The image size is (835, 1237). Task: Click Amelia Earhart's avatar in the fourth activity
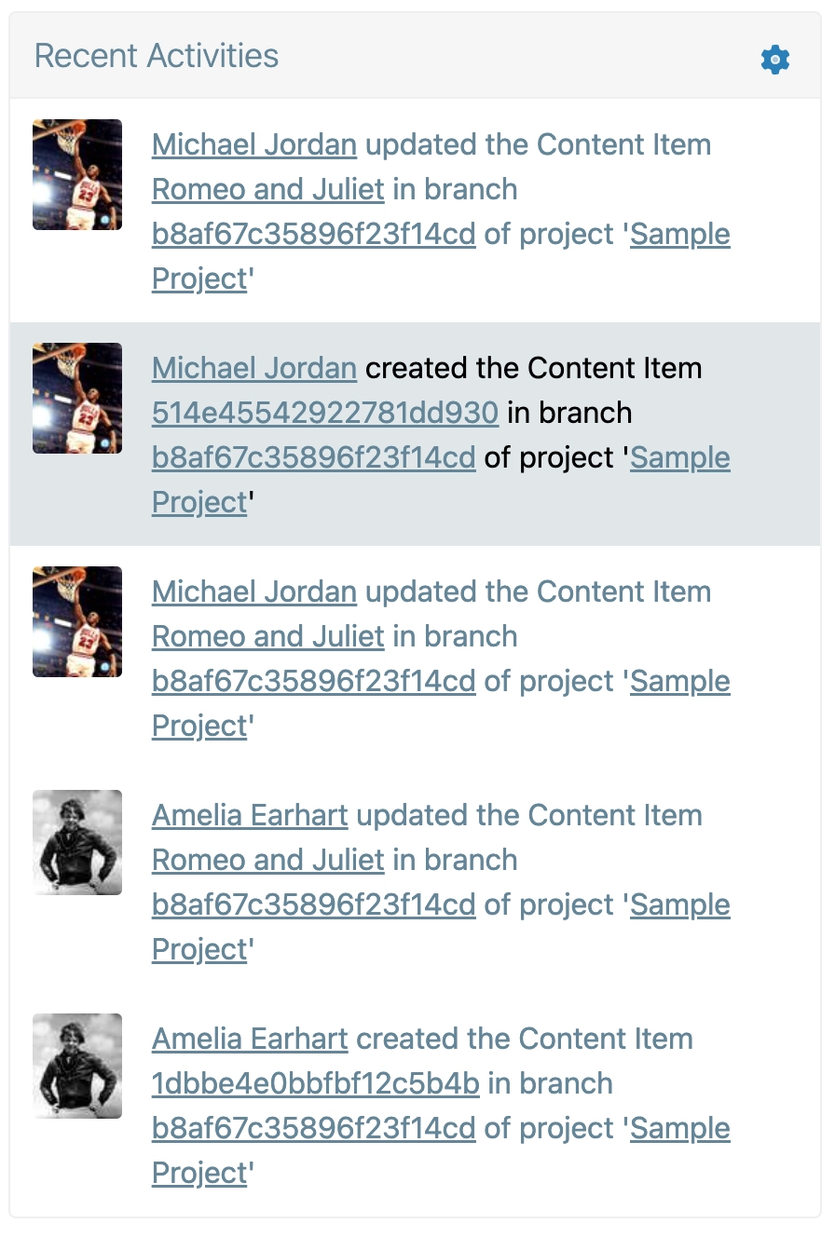click(77, 842)
